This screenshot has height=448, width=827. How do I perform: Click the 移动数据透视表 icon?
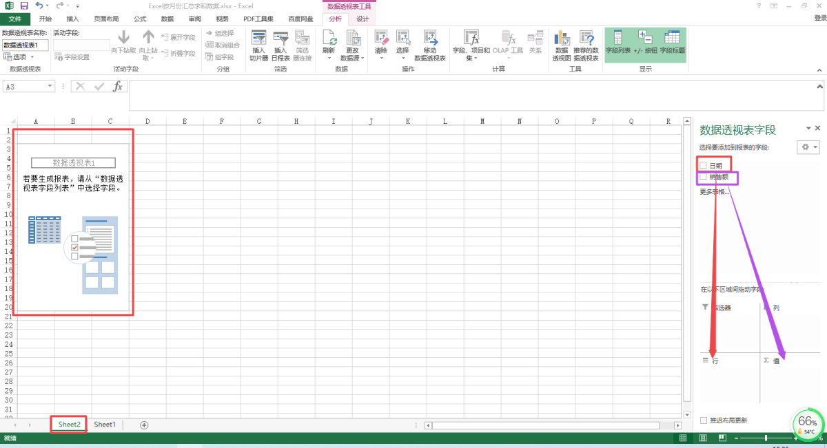coord(430,39)
